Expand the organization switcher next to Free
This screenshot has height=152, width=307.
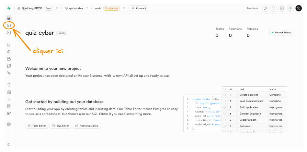coord(57,8)
